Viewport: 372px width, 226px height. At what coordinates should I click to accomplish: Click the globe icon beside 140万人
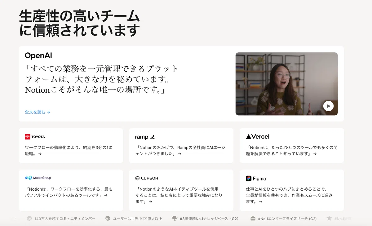(x=29, y=219)
